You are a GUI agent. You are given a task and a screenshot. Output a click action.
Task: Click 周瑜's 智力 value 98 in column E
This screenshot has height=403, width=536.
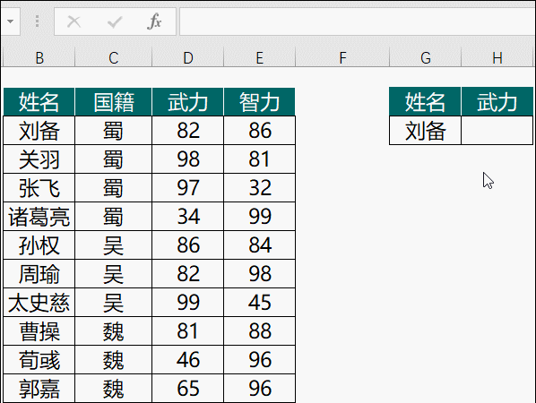[259, 274]
